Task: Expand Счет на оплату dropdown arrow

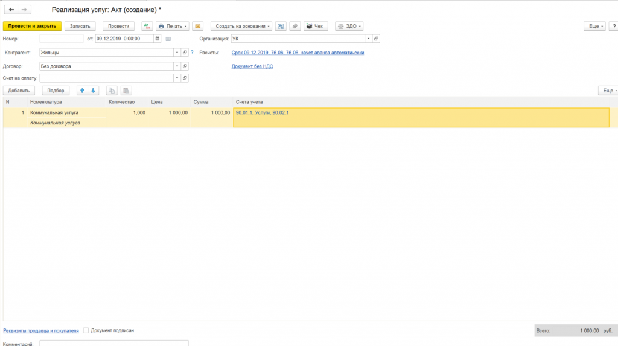Action: (x=177, y=78)
